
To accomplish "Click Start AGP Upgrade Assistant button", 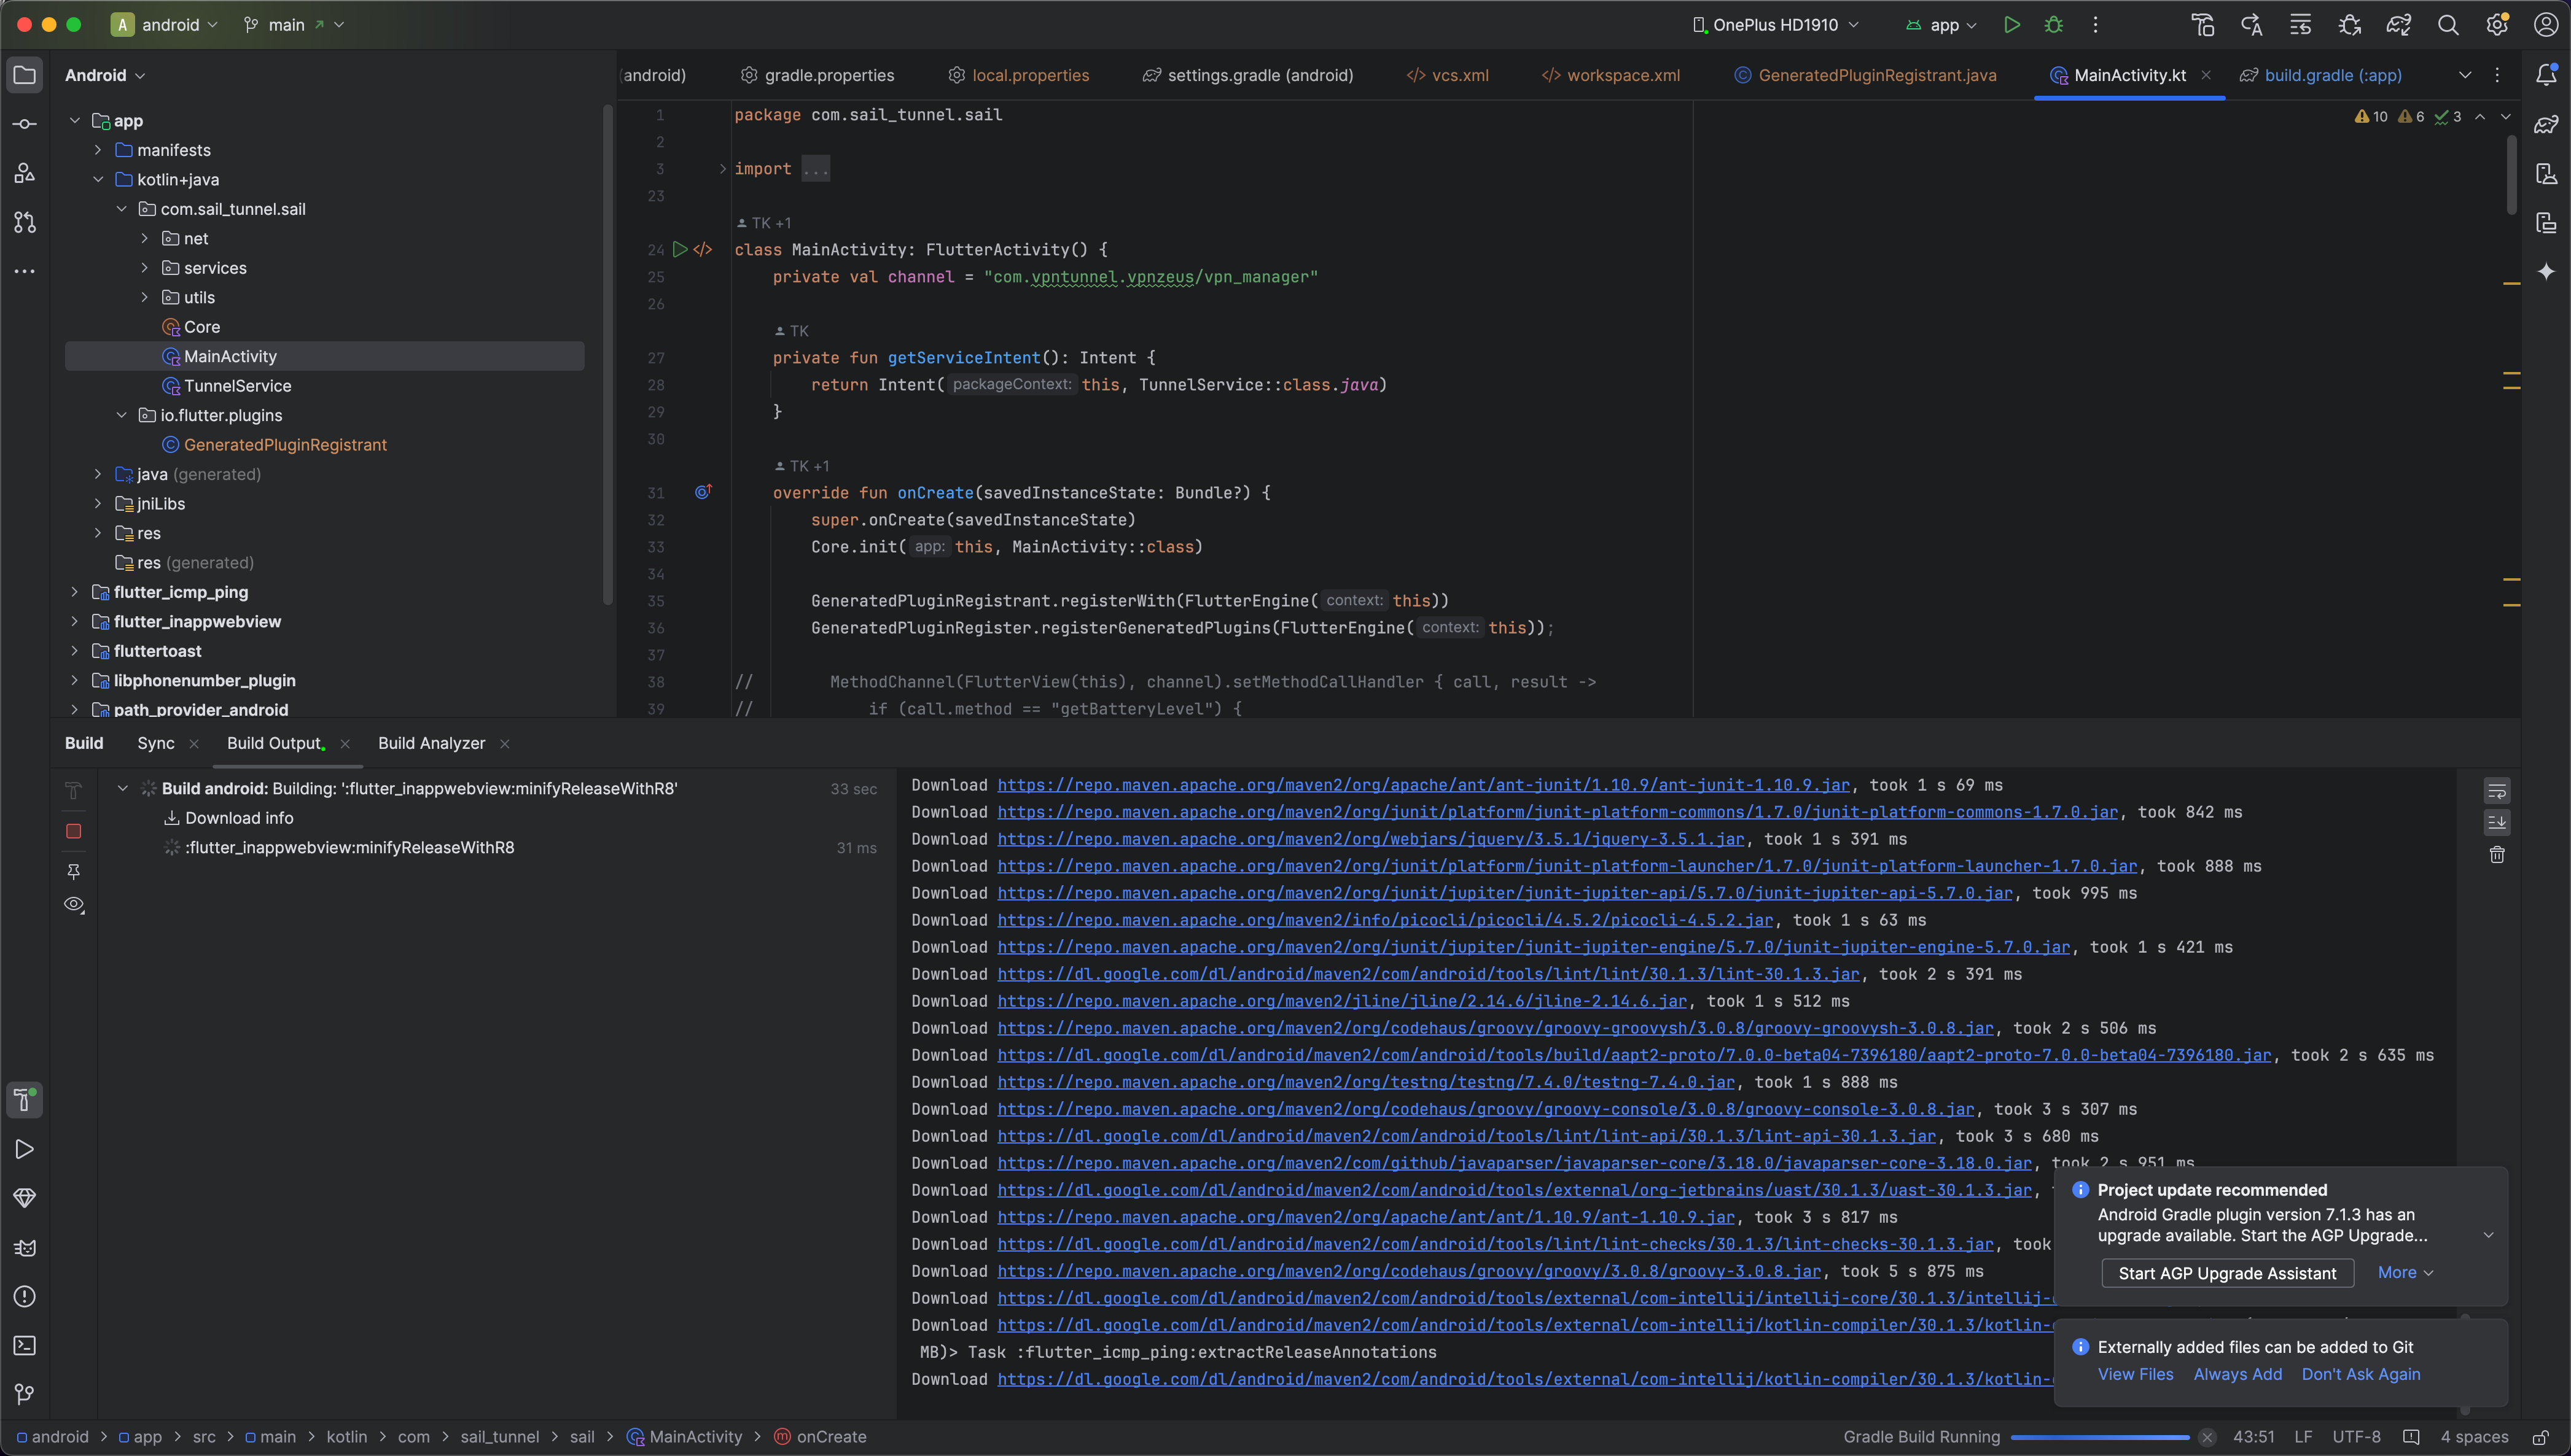I will coord(2227,1273).
